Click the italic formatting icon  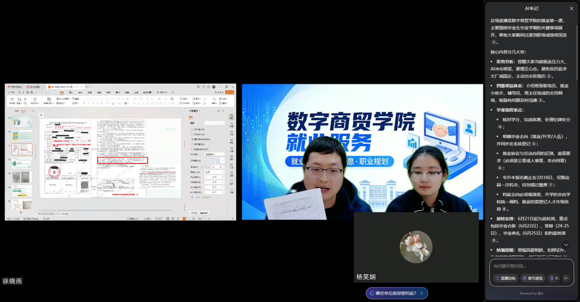click(x=89, y=103)
